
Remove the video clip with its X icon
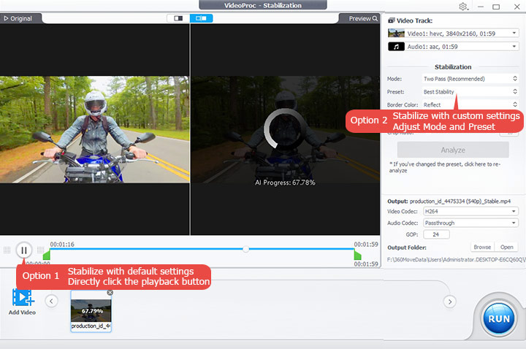[110, 293]
